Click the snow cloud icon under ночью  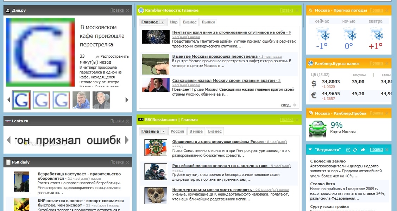[349, 34]
